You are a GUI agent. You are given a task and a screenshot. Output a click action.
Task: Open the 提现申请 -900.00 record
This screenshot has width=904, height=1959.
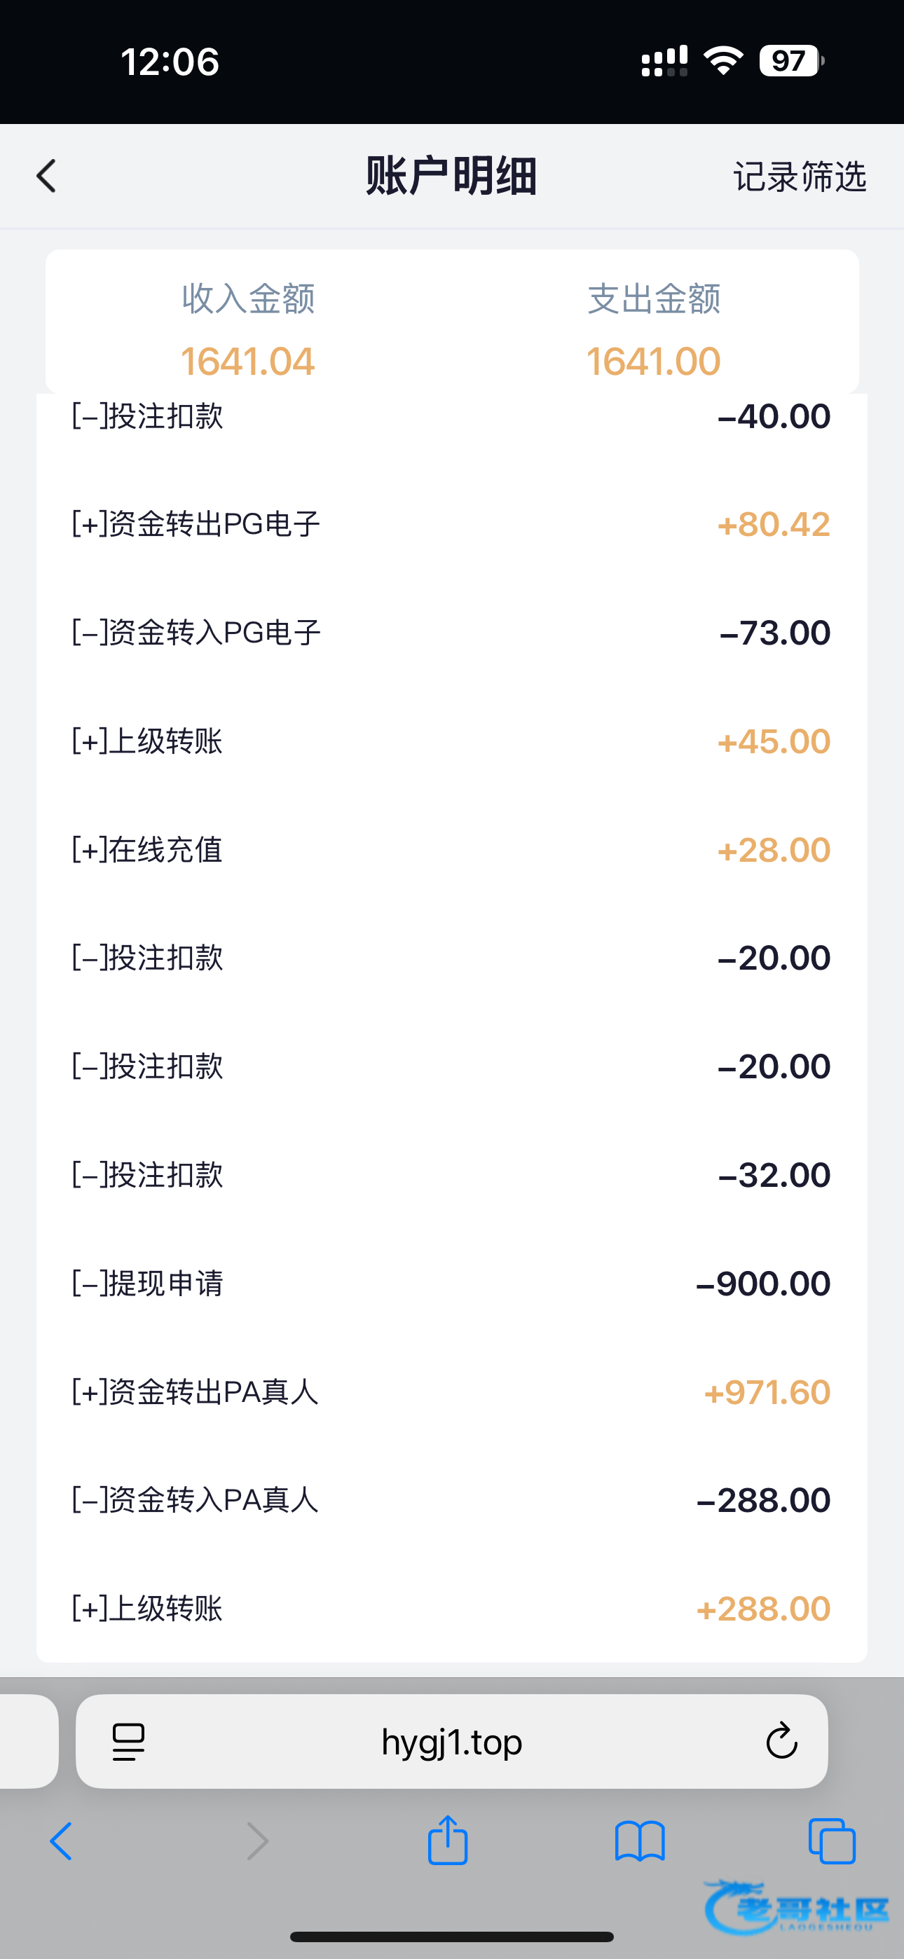(452, 1283)
